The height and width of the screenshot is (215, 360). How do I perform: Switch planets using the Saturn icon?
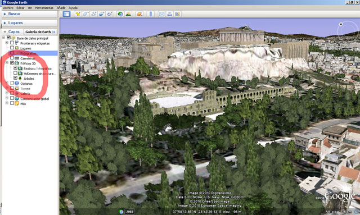tap(139, 14)
